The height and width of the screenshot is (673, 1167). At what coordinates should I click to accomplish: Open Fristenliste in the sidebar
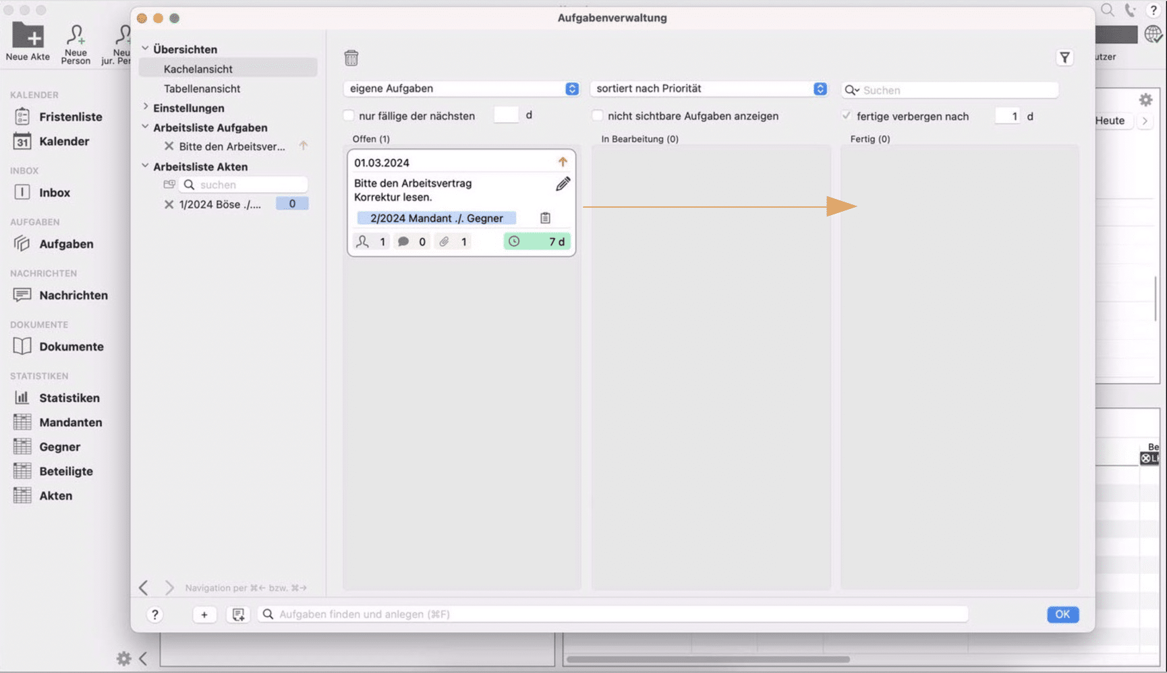(59, 117)
